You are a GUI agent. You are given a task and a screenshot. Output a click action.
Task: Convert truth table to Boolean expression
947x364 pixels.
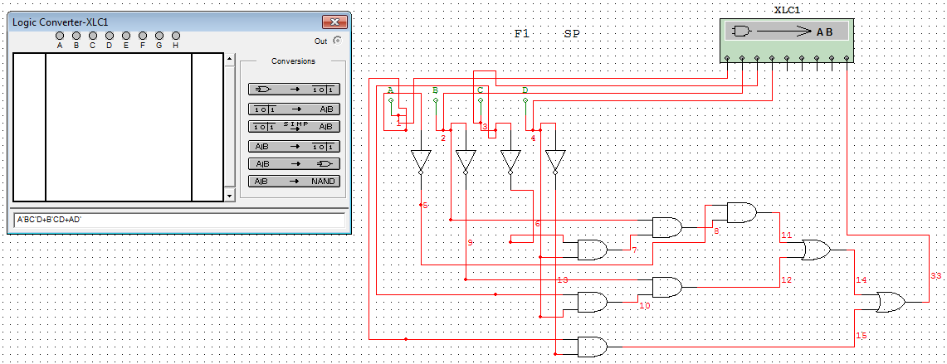(x=294, y=109)
